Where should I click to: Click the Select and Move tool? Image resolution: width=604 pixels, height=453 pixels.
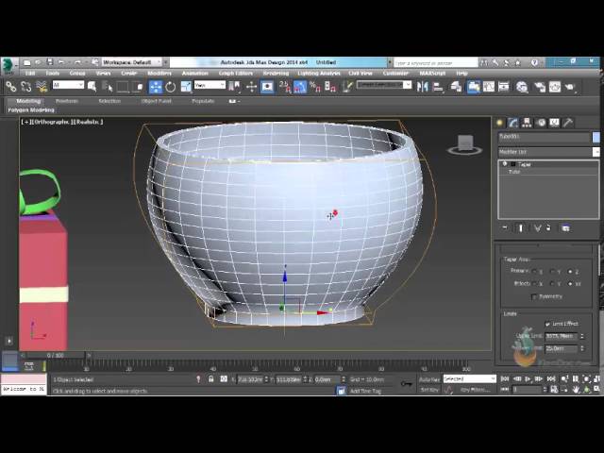pyautogui.click(x=155, y=87)
